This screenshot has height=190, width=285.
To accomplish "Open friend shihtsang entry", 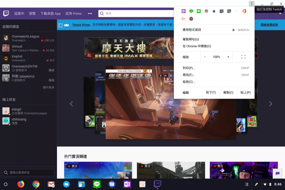I will click(28, 121).
